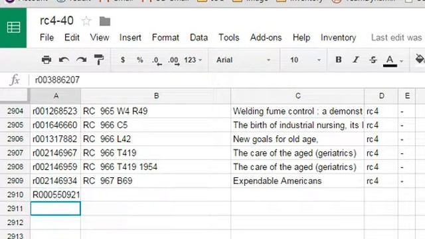Open the Arial font dropdown
425x239 pixels.
243,60
